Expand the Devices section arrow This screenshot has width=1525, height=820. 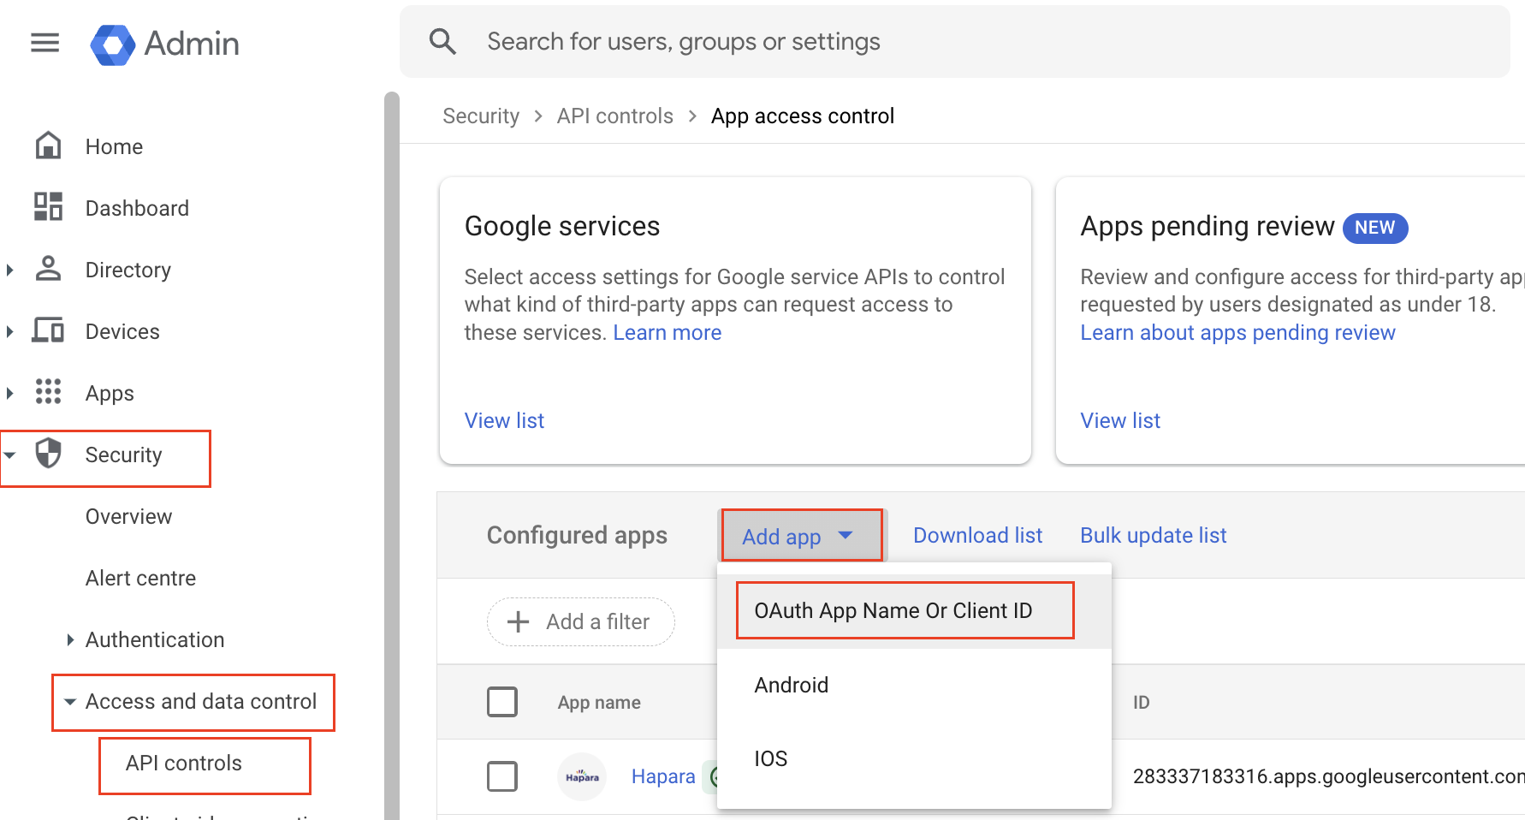10,331
